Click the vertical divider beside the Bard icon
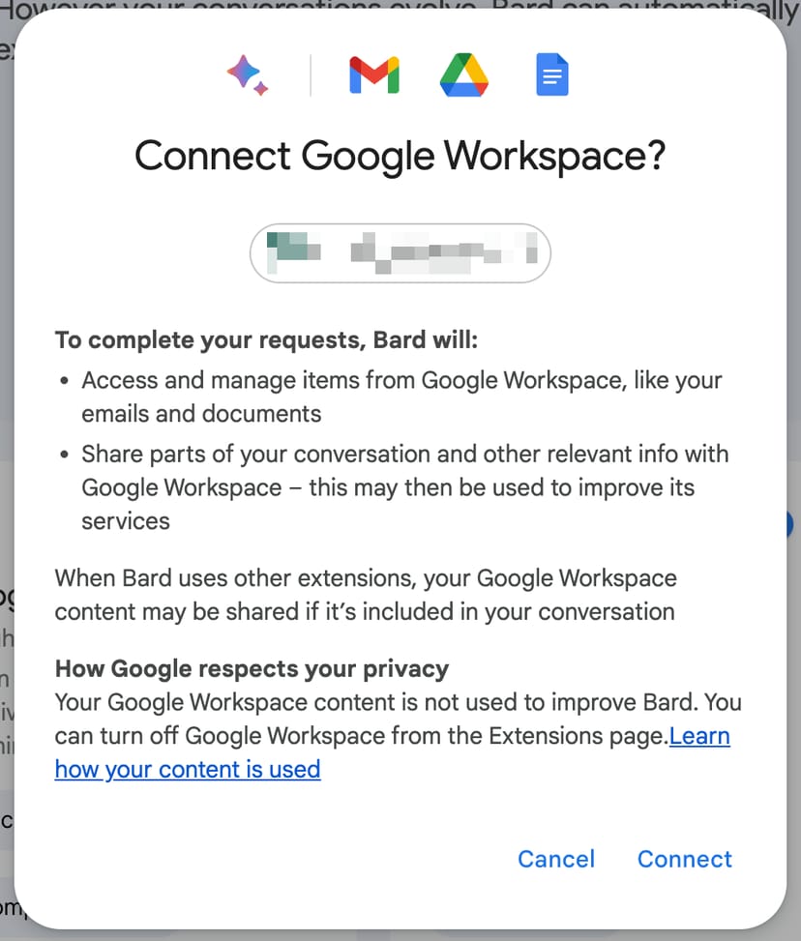This screenshot has width=801, height=941. pos(311,75)
